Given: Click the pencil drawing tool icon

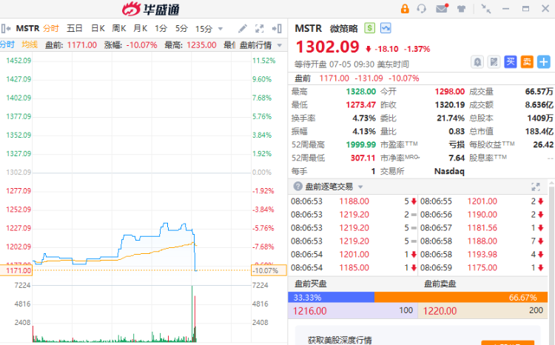Looking at the screenshot, I should [243, 28].
